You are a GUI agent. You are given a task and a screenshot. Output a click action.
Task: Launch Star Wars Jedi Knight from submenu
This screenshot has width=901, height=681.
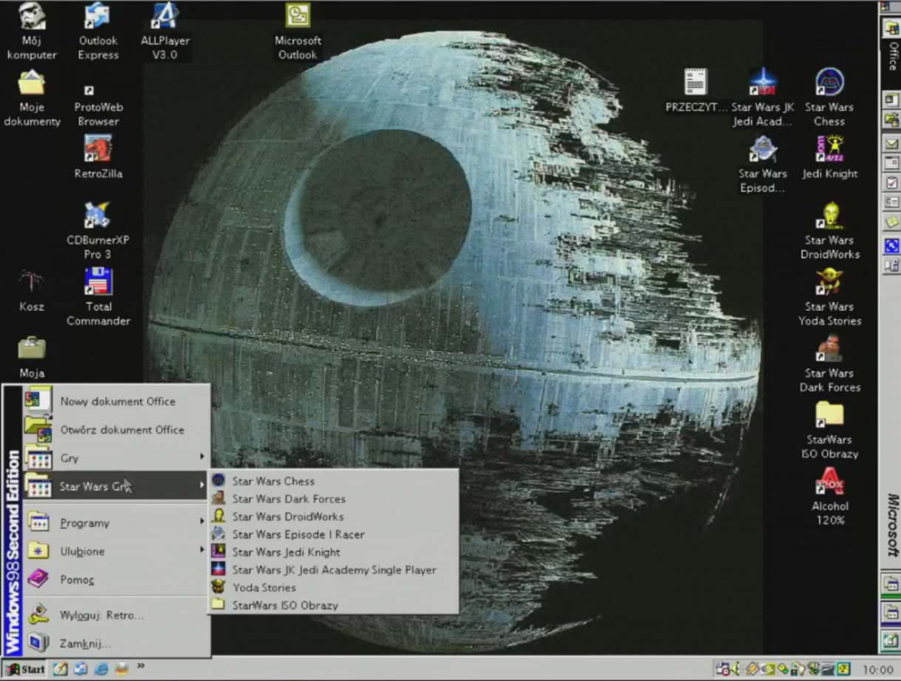[x=333, y=553]
